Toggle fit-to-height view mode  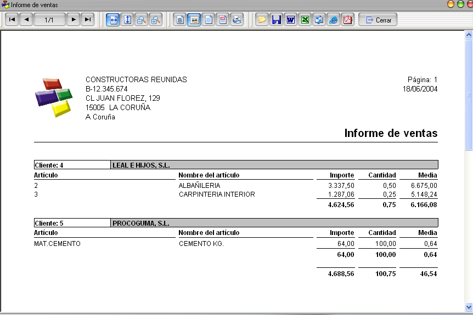[x=128, y=20]
